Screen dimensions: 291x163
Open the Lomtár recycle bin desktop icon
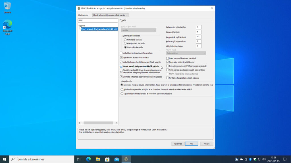coord(7,8)
